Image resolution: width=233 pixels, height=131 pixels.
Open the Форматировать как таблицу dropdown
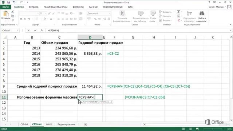point(141,16)
